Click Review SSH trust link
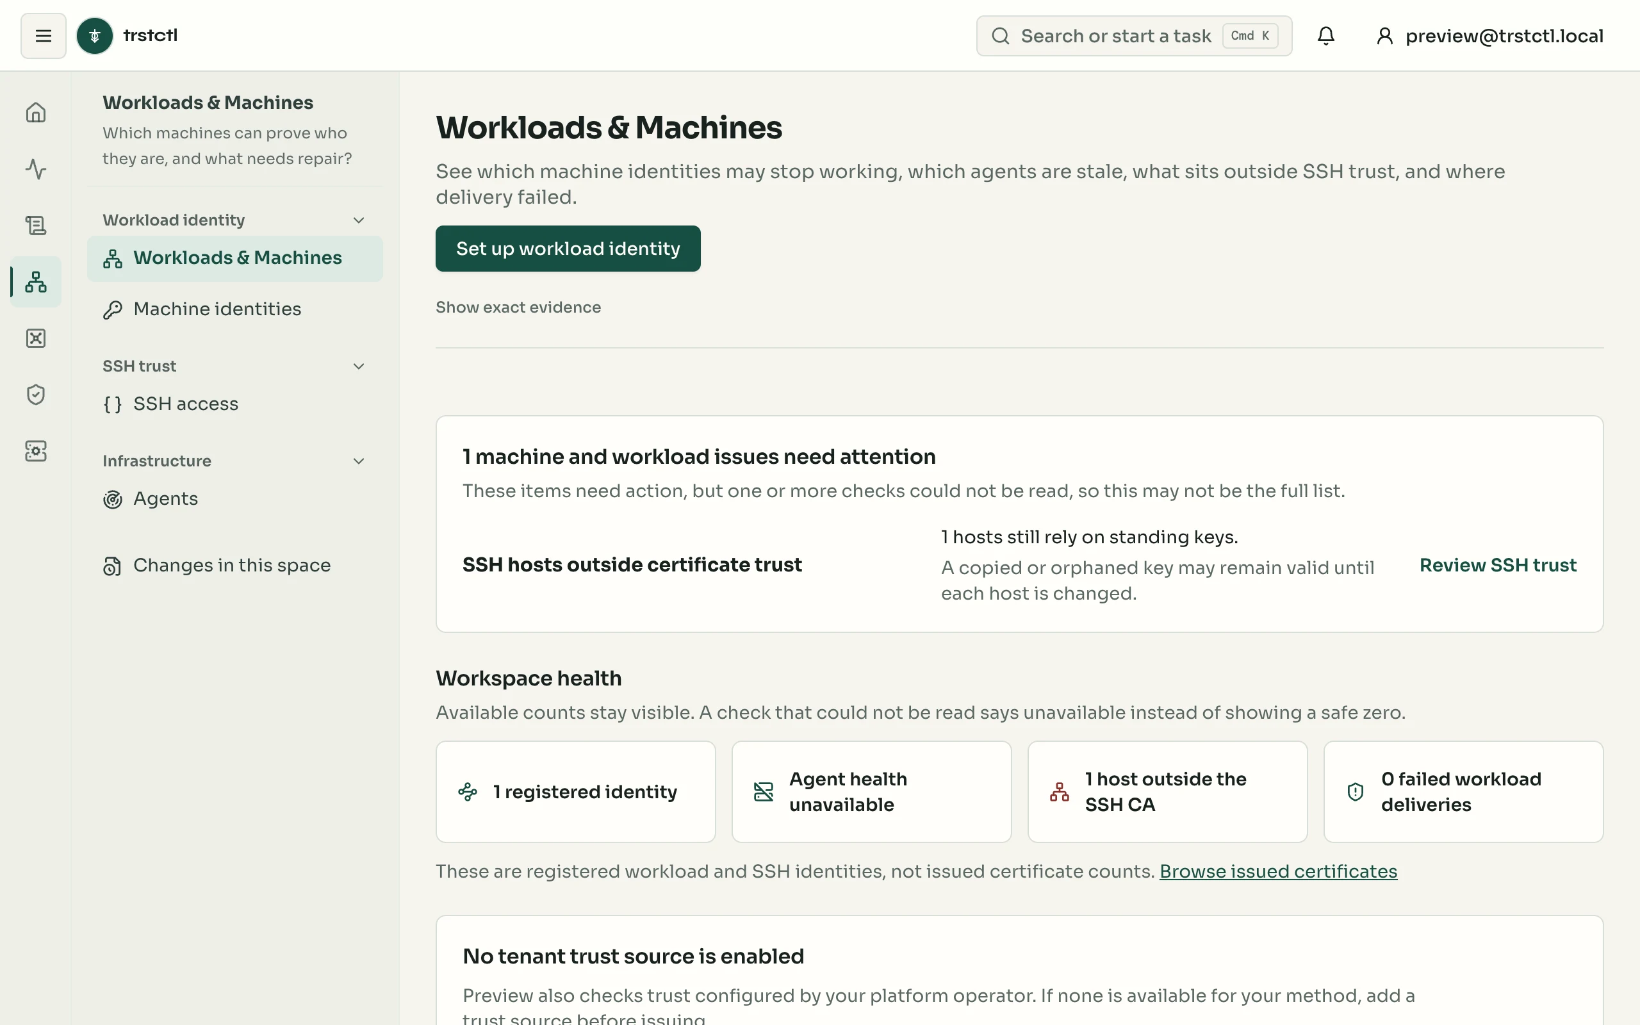The width and height of the screenshot is (1640, 1025). (x=1498, y=566)
